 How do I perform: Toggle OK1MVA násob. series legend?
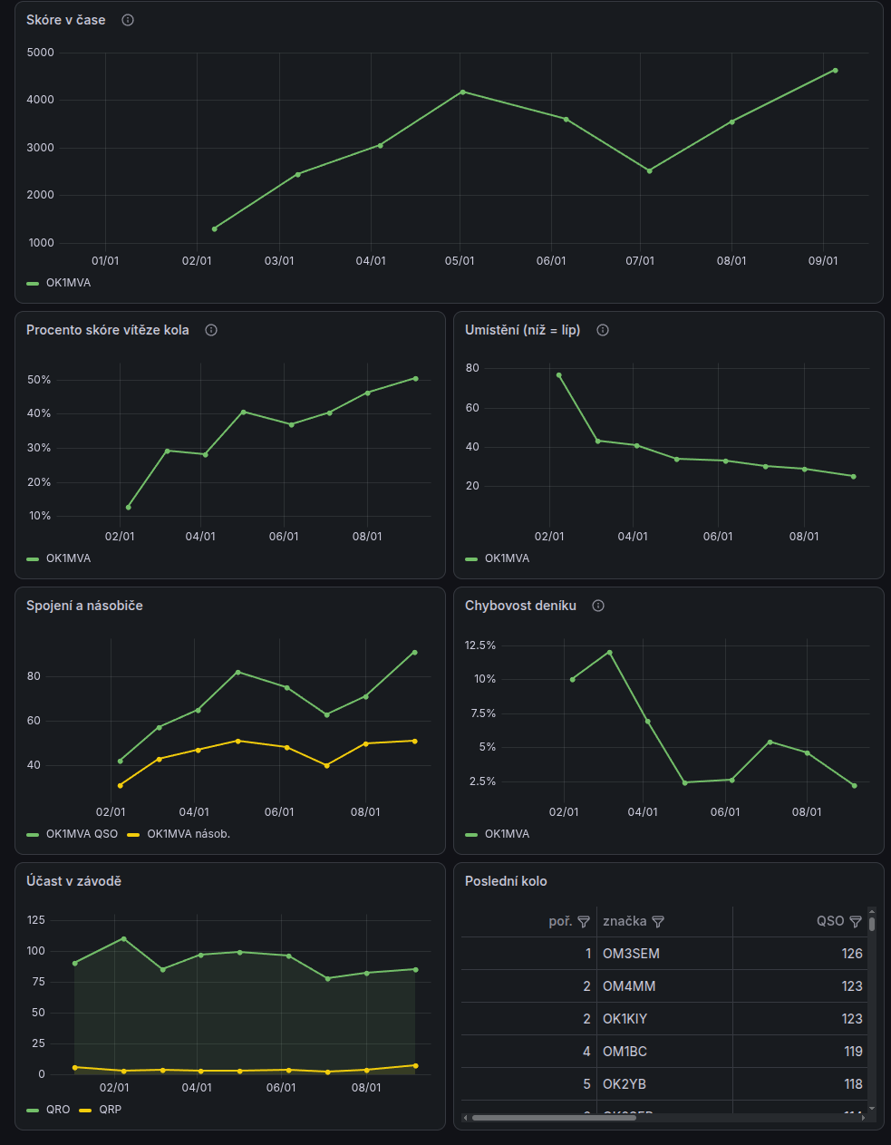(189, 834)
